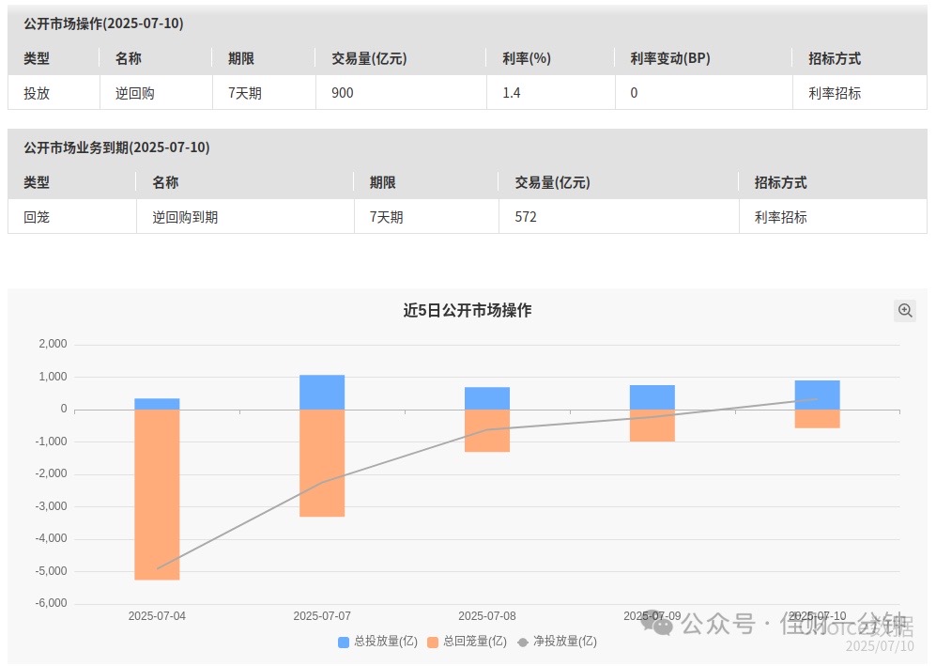936x666 pixels.
Task: Click the 2025-07-04 axis date label
Action: (157, 616)
